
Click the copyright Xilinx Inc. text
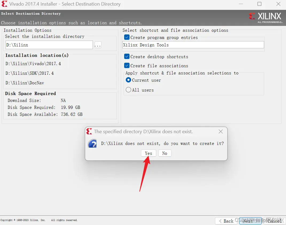(39, 220)
